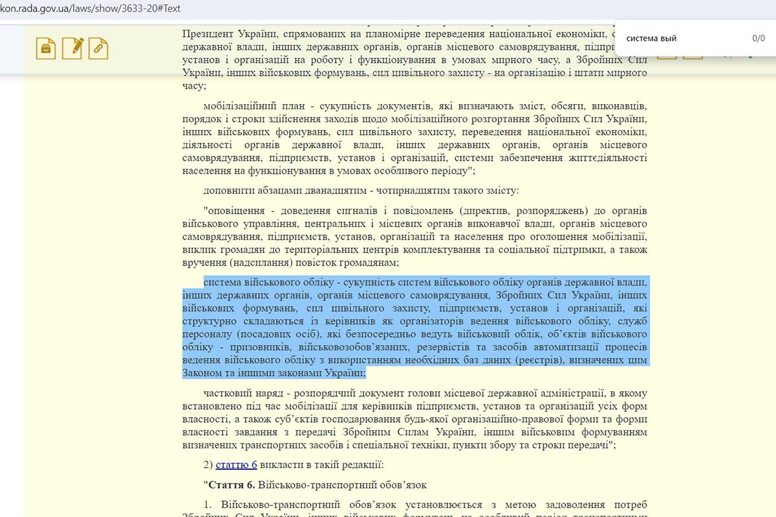Click the "частковий наряд" definition paragraph

pyautogui.click(x=415, y=419)
